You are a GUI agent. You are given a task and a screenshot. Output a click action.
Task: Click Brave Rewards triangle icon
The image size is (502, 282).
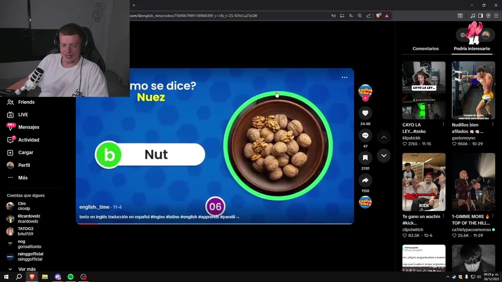tap(387, 16)
